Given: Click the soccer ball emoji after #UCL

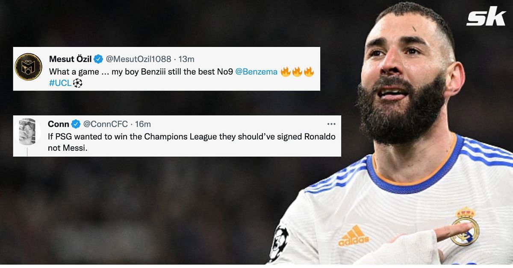Looking at the screenshot, I should (77, 84).
